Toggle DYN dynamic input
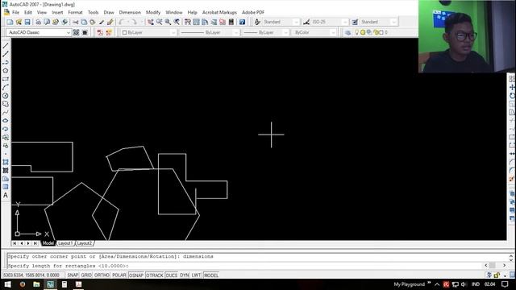The height and width of the screenshot is (290, 516). pyautogui.click(x=185, y=275)
